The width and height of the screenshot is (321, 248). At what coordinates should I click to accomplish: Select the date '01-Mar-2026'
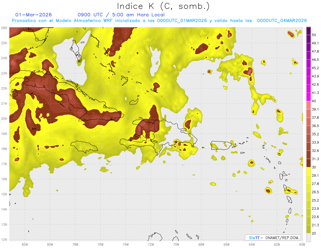pos(34,15)
